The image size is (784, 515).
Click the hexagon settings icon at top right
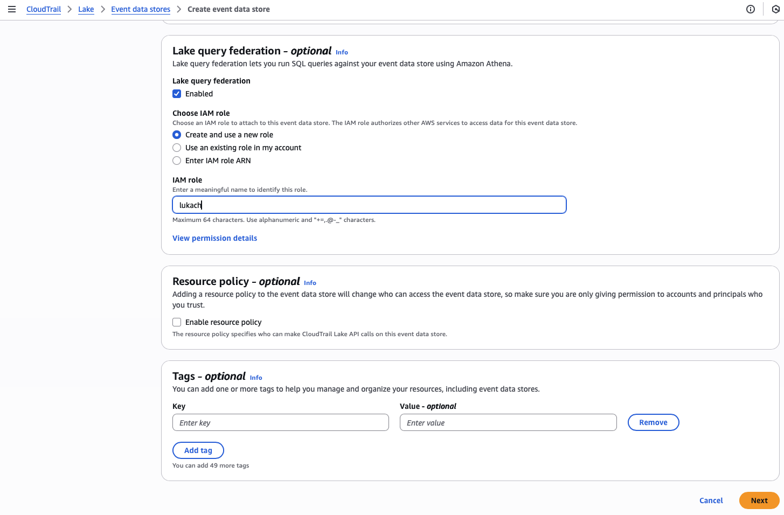[x=775, y=9]
